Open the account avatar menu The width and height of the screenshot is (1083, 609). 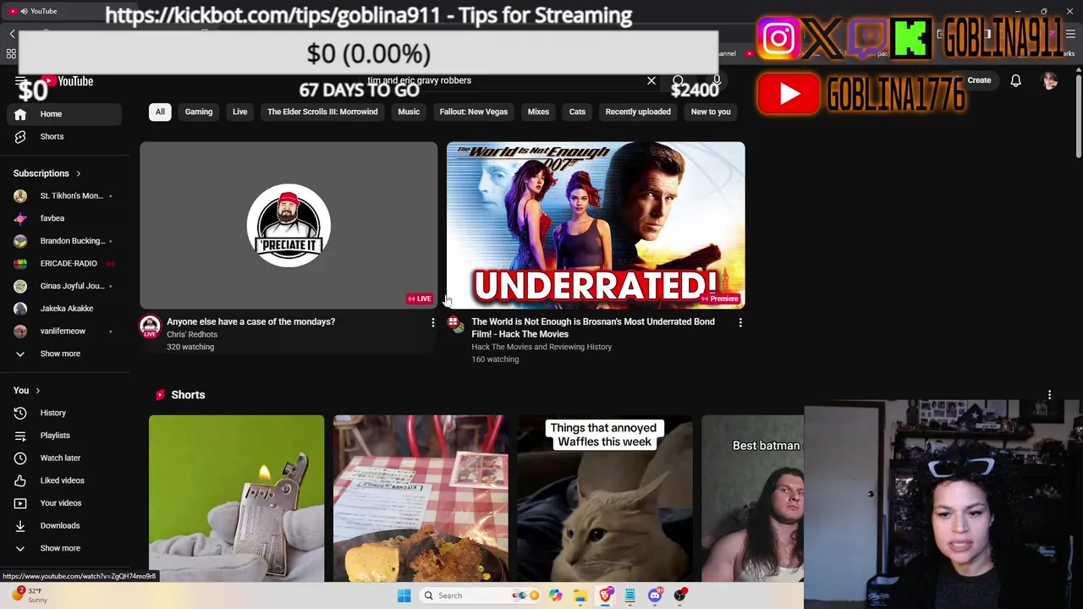(x=1050, y=80)
